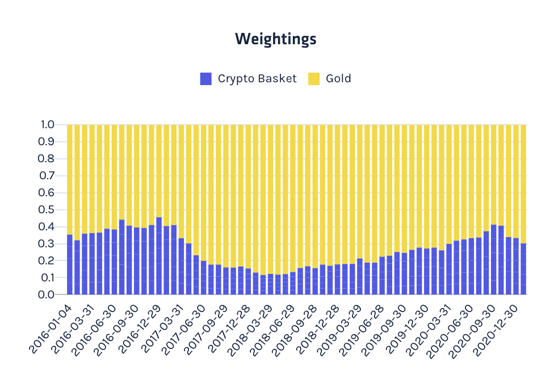Click the last bar's yellow Gold segment
The height and width of the screenshot is (388, 554).
(523, 184)
